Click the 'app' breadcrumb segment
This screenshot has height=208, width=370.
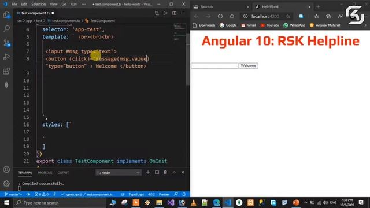coord(29,21)
